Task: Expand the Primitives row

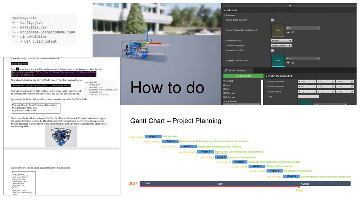Action: [225, 15]
